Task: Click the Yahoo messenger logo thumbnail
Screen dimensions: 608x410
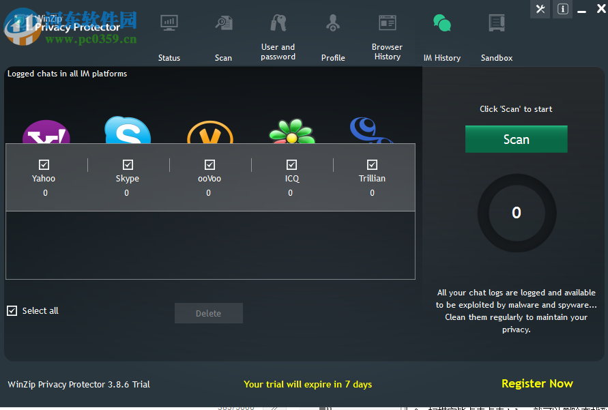Action: point(45,130)
